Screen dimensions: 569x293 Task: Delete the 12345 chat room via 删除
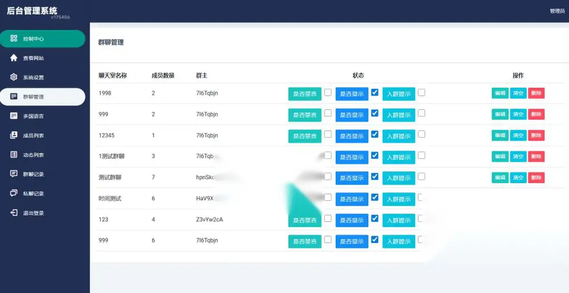tap(537, 135)
